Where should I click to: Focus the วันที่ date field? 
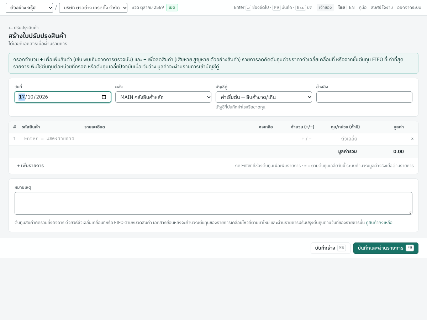(x=63, y=97)
